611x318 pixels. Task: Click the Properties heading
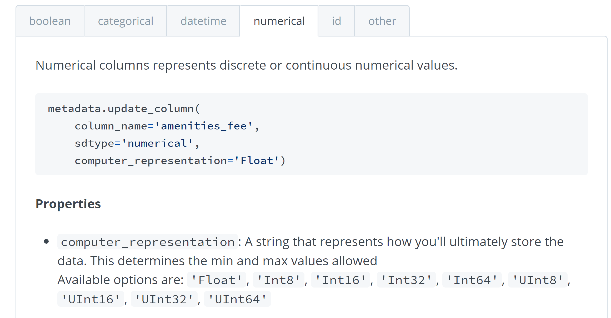click(68, 204)
